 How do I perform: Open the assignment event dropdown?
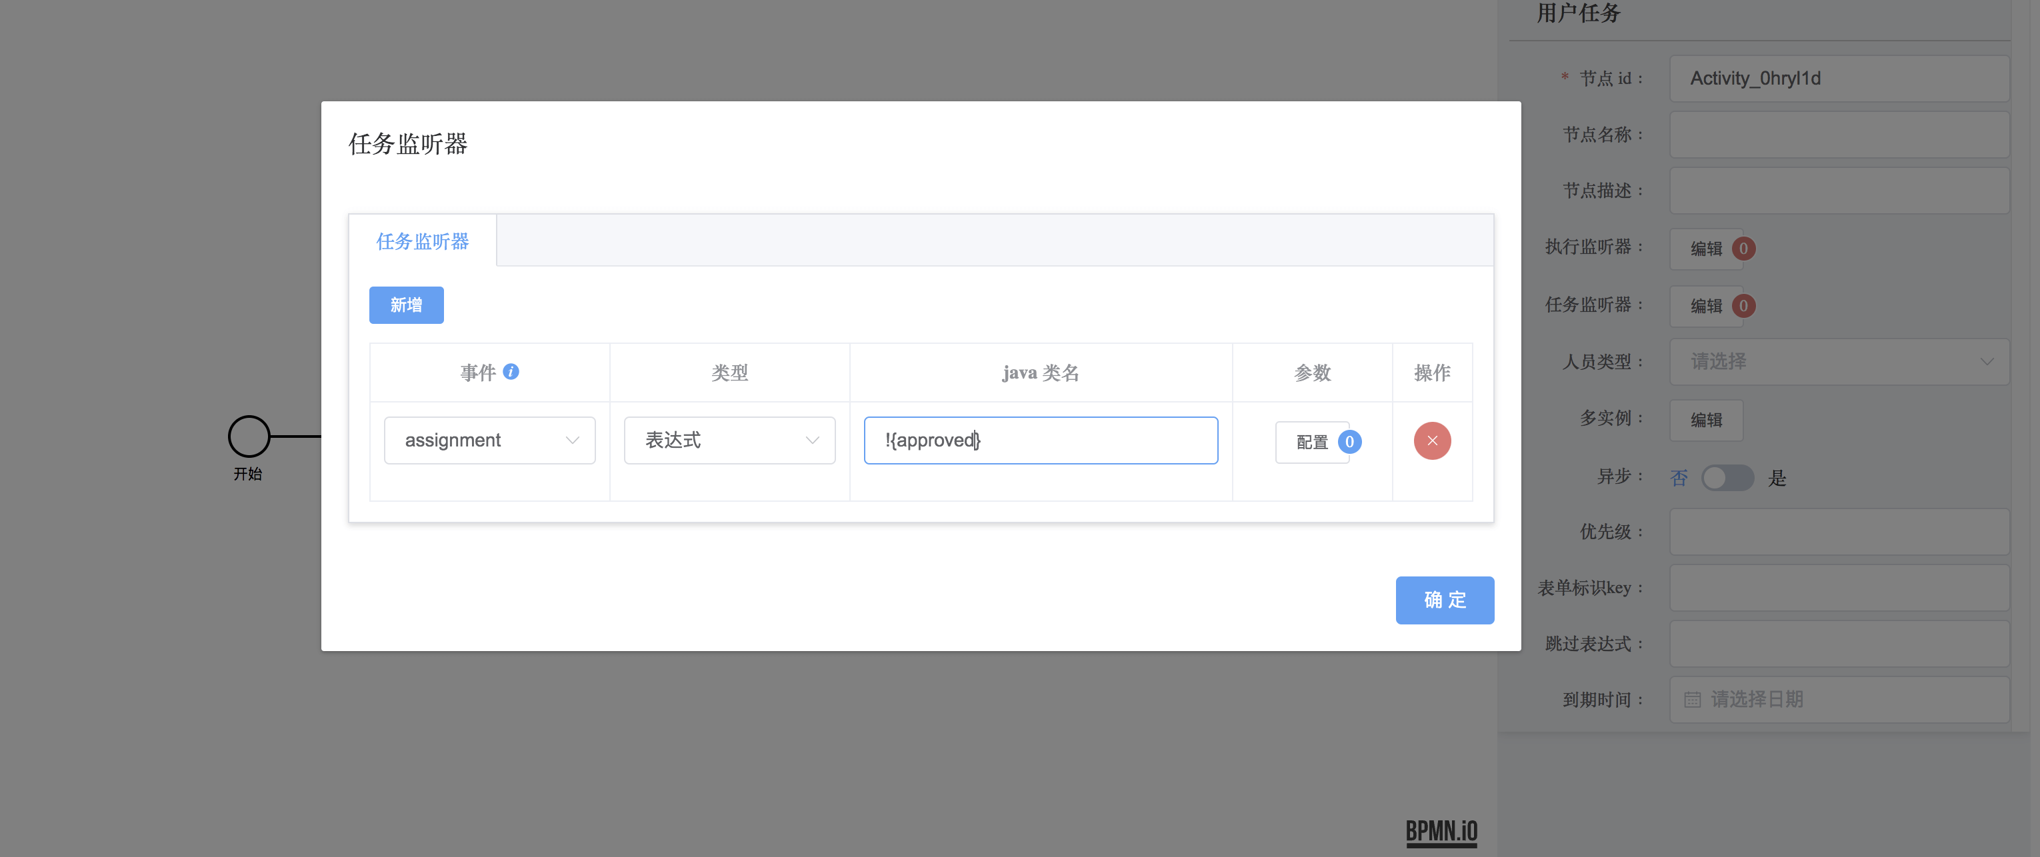[489, 440]
